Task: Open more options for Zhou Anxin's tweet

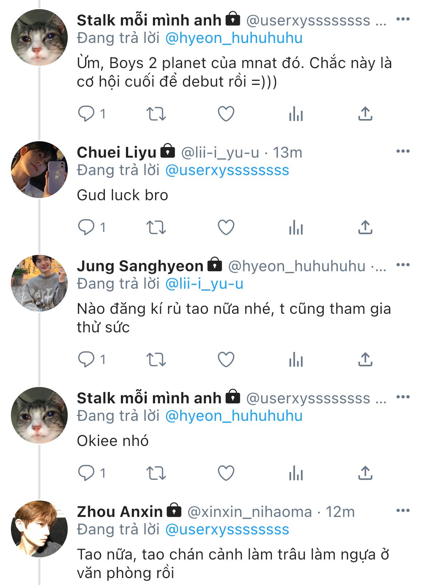Action: (x=403, y=511)
